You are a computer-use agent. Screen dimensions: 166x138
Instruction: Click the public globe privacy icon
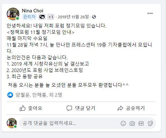click(x=94, y=17)
